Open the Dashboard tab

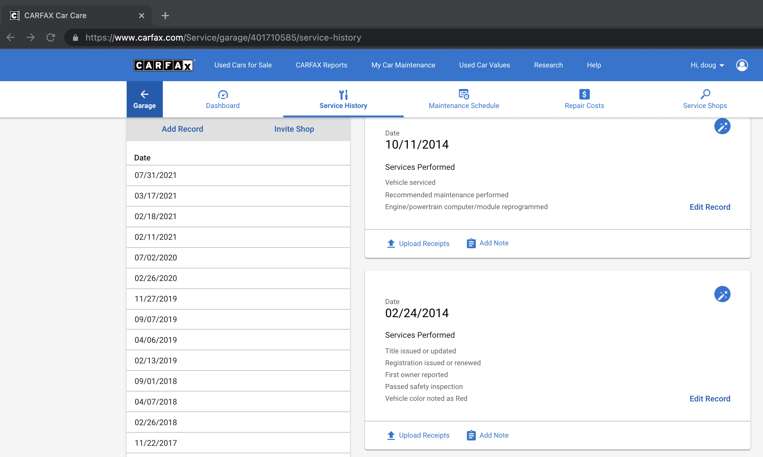coord(223,99)
